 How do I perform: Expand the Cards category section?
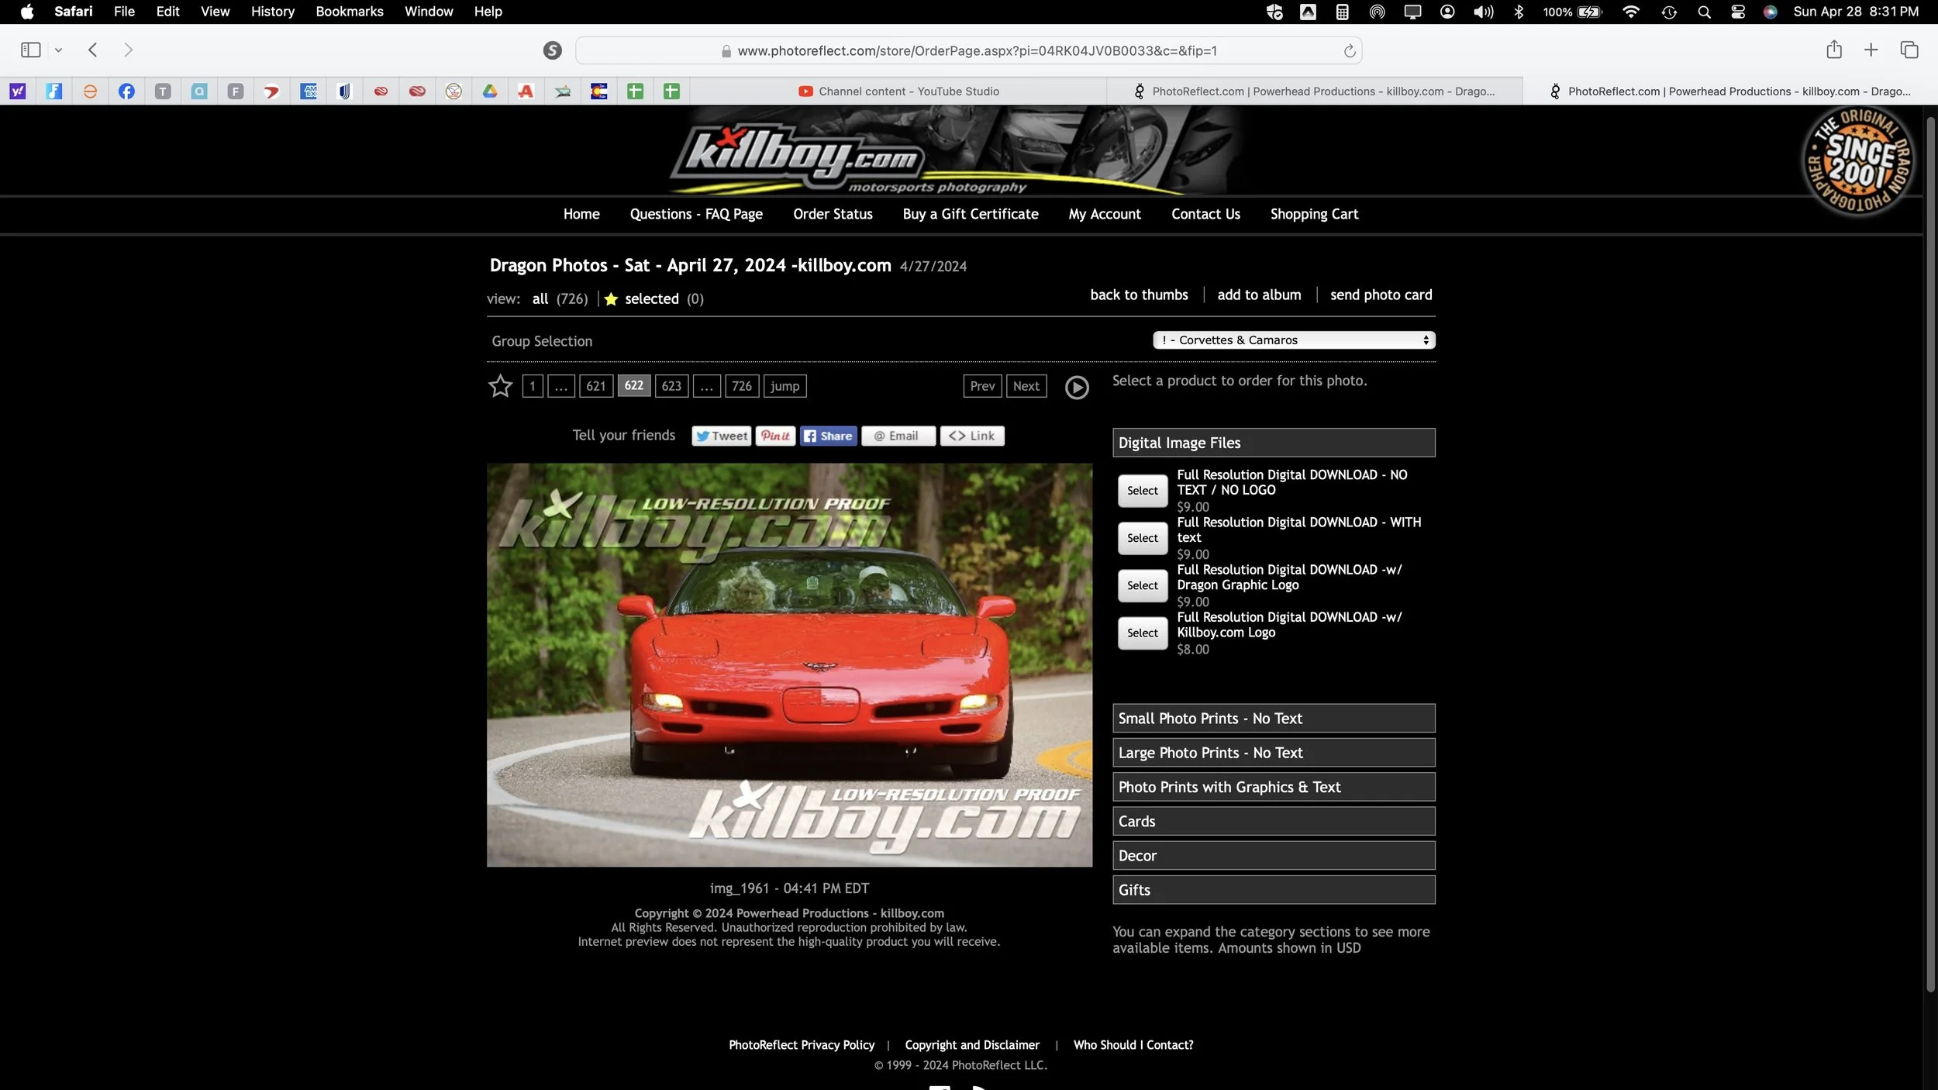pos(1273,821)
